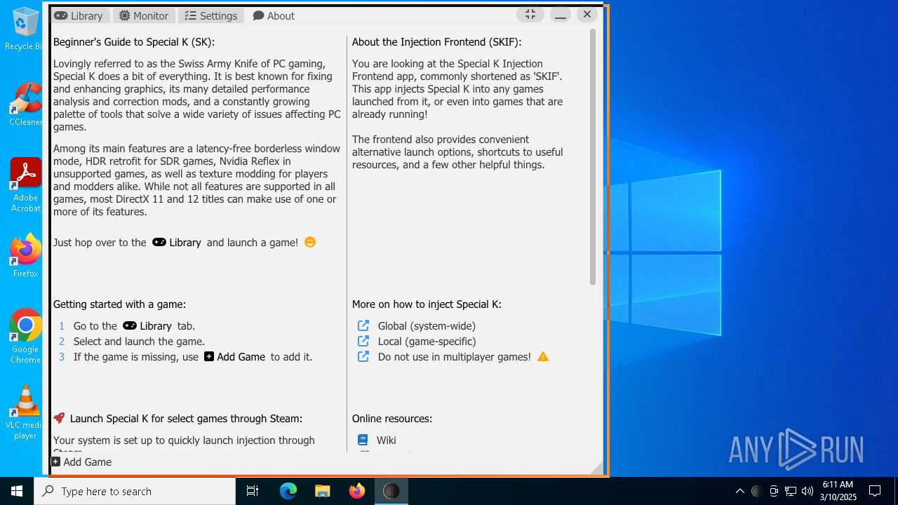The image size is (898, 505).
Task: Open Local (game-specific) injection link
Action: (x=427, y=341)
